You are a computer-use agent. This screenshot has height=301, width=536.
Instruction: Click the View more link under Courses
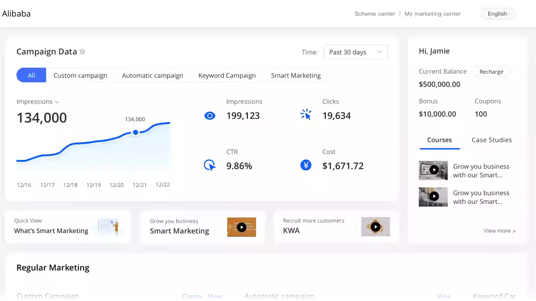pos(499,231)
